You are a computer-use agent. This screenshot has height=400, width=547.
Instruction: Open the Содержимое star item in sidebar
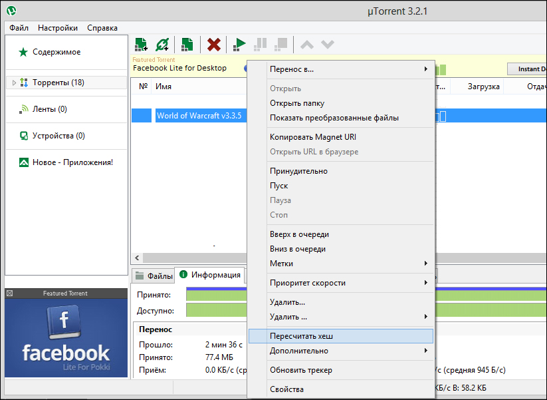[56, 52]
